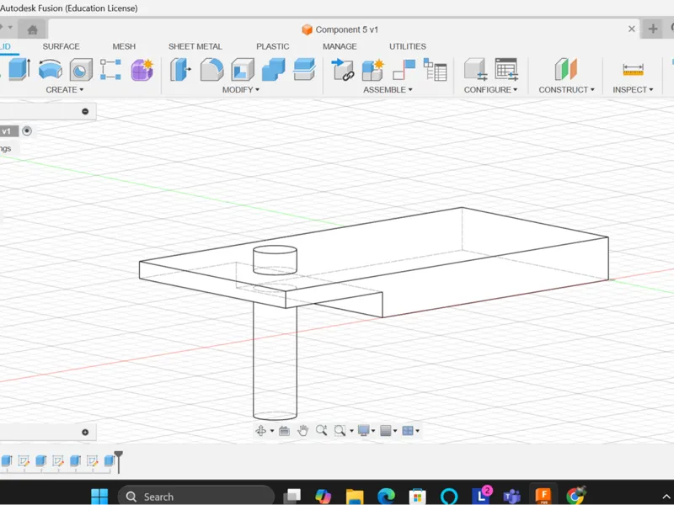Expand the Grid and Snaps dropdown arrow
Image resolution: width=674 pixels, height=505 pixels.
click(x=395, y=431)
